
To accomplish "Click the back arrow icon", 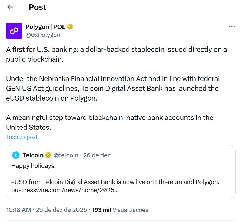I will pos(10,7).
